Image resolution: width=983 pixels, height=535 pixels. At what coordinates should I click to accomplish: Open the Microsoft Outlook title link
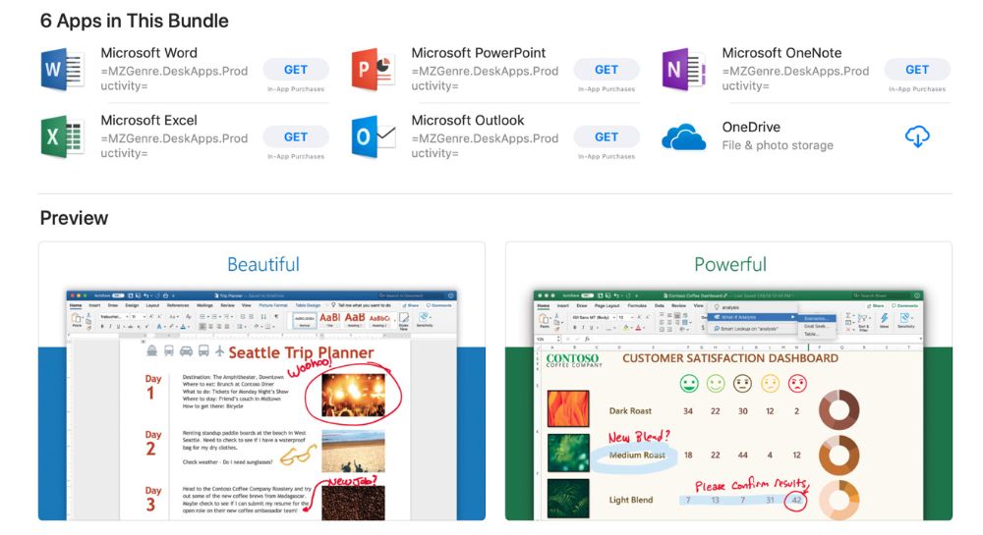pyautogui.click(x=468, y=120)
